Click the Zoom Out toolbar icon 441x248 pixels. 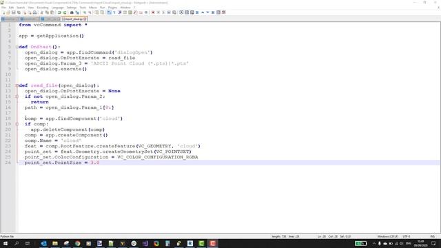(90, 12)
